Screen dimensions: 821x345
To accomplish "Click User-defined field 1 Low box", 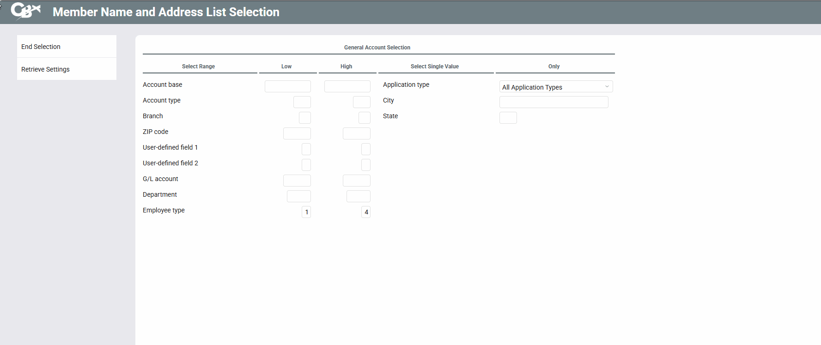I will [306, 149].
